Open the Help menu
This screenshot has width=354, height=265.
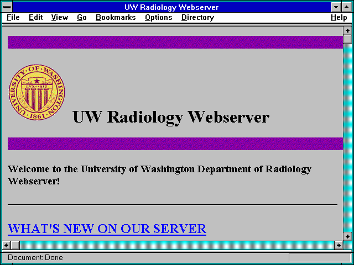(x=339, y=18)
